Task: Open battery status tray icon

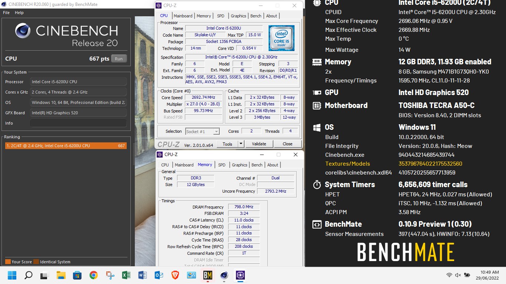Action: [467, 275]
